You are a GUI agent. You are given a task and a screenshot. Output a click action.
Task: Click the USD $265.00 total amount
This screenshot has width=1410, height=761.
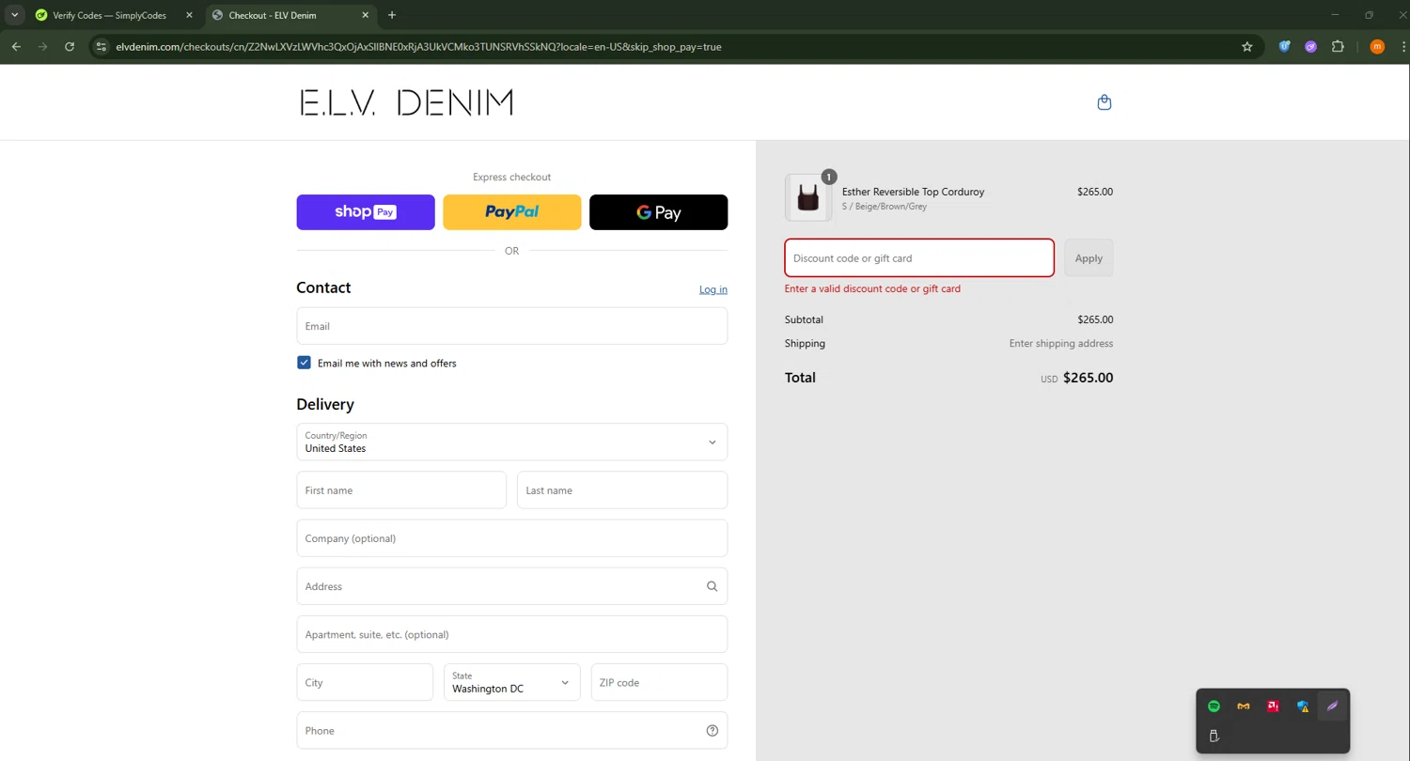tap(1077, 378)
